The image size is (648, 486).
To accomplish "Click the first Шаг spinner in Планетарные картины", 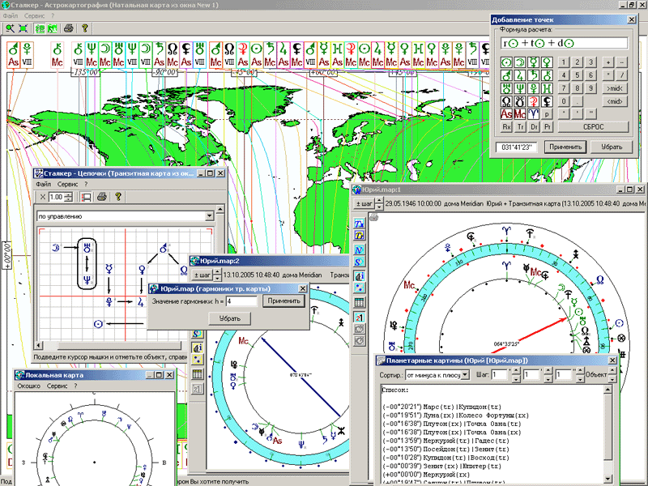I will pos(516,375).
